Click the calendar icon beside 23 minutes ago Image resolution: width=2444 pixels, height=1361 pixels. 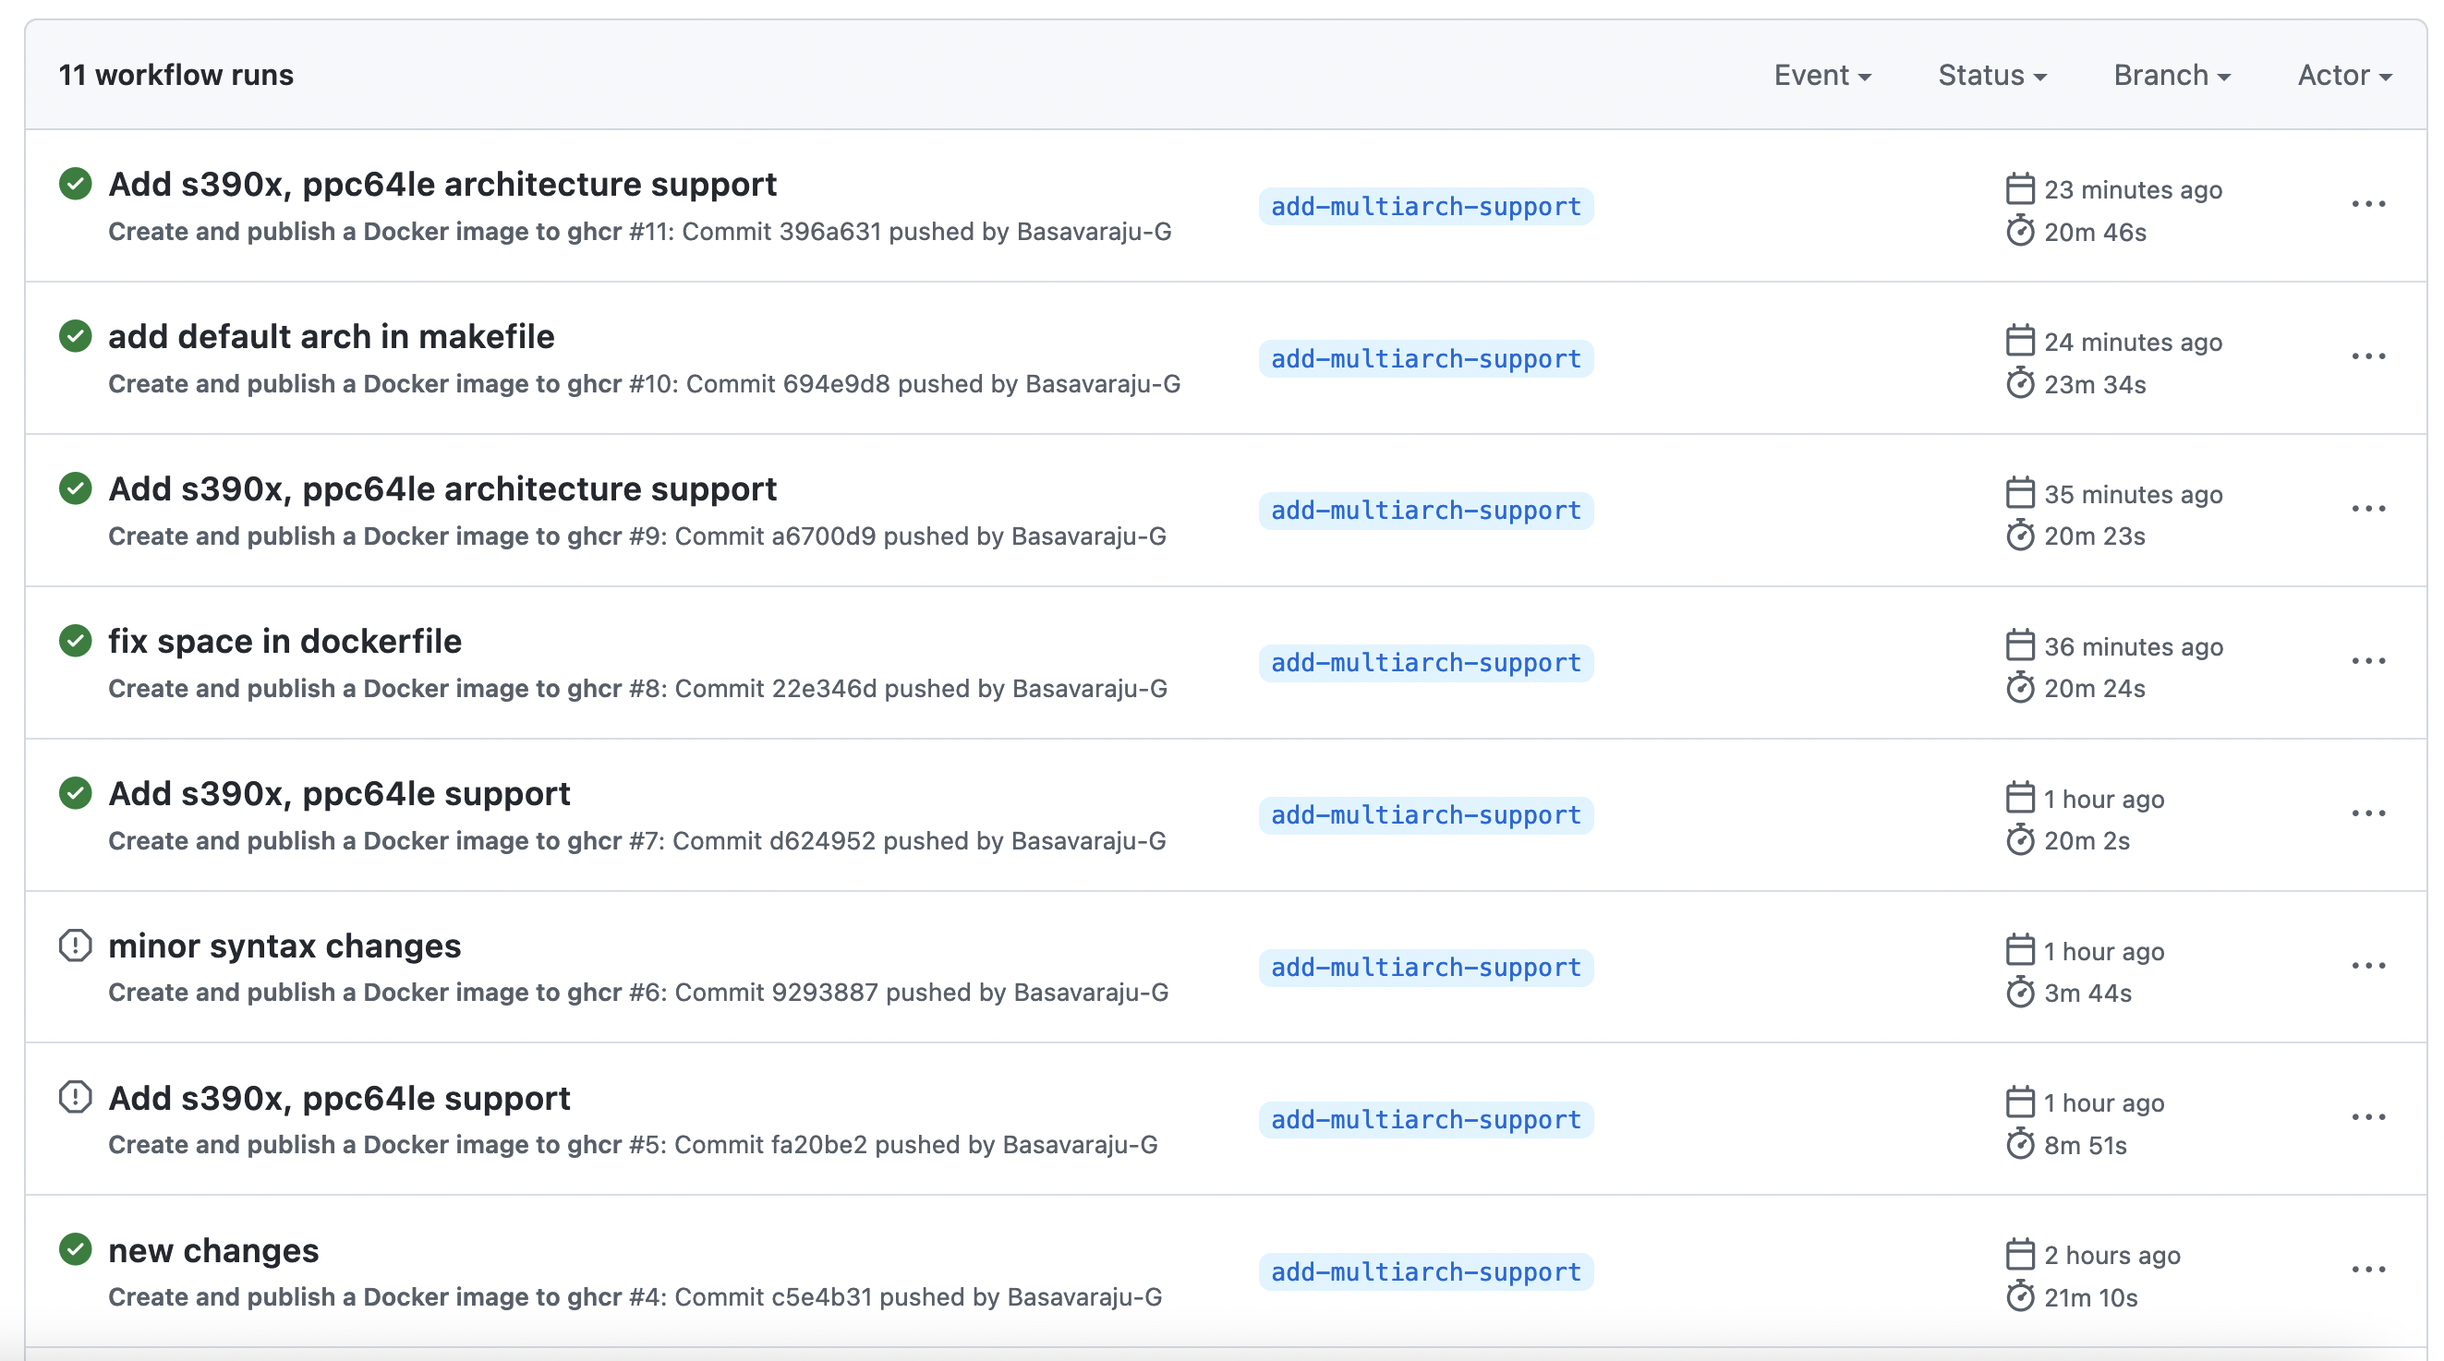click(2020, 189)
